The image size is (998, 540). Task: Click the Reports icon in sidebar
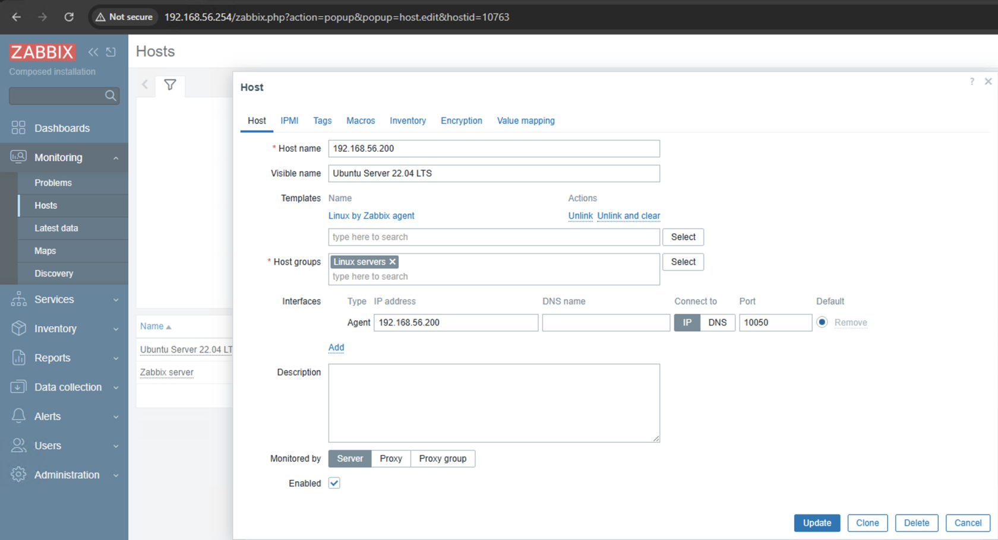[18, 357]
